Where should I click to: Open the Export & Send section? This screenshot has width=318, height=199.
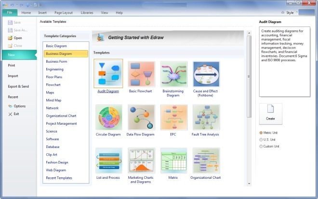18,86
